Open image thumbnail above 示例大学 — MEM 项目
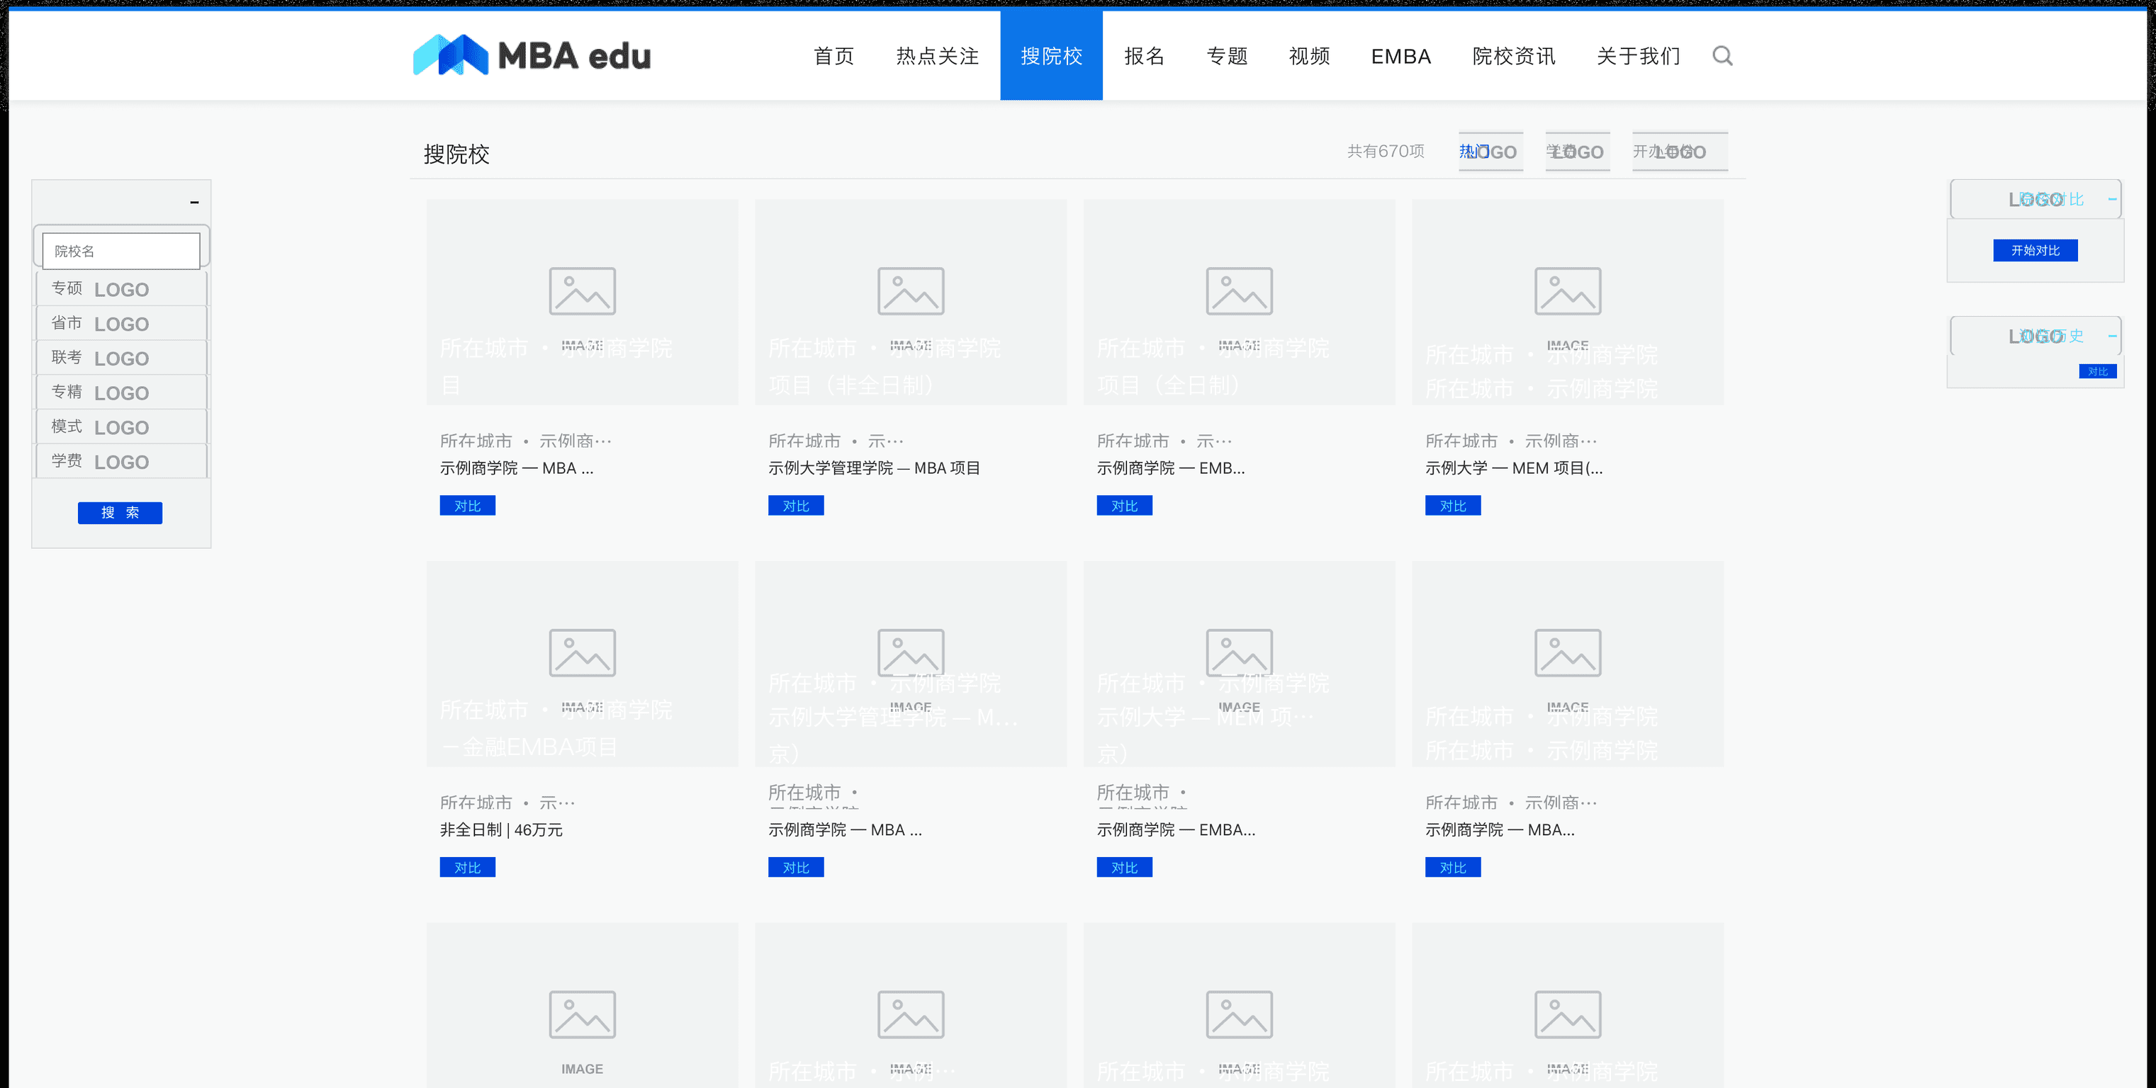2156x1088 pixels. (1568, 302)
